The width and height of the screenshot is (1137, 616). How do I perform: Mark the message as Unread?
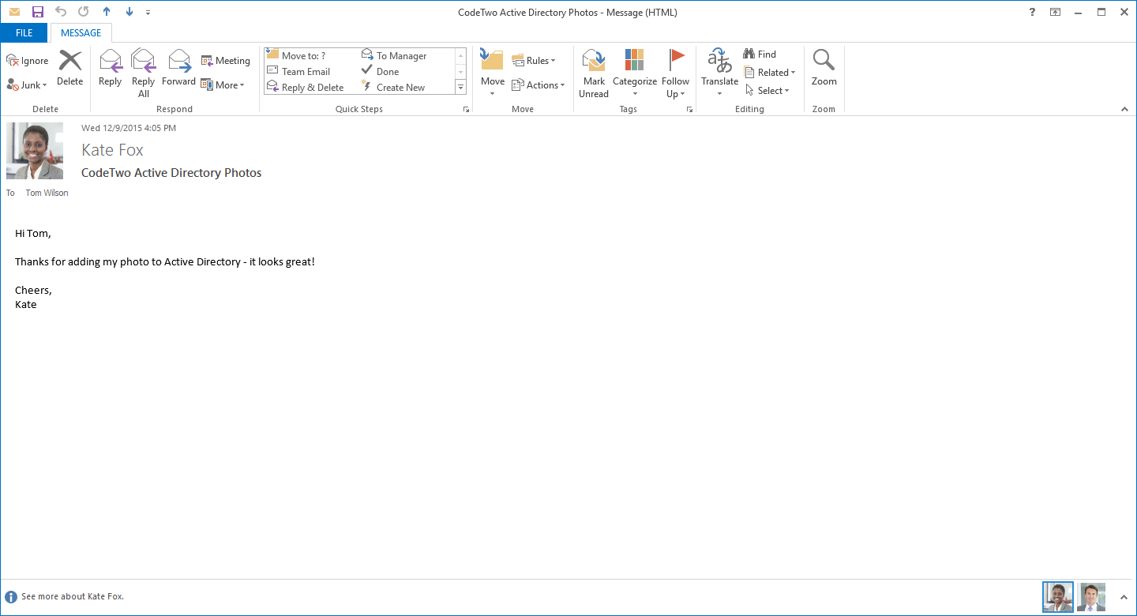(x=594, y=73)
